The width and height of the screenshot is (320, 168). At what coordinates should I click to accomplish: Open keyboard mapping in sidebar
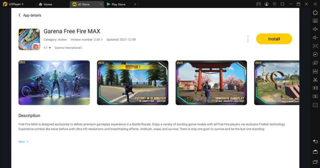coord(315,21)
